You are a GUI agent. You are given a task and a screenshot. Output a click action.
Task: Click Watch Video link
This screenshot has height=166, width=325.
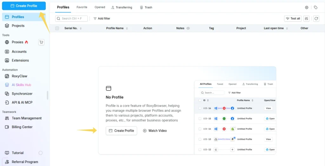(155, 131)
